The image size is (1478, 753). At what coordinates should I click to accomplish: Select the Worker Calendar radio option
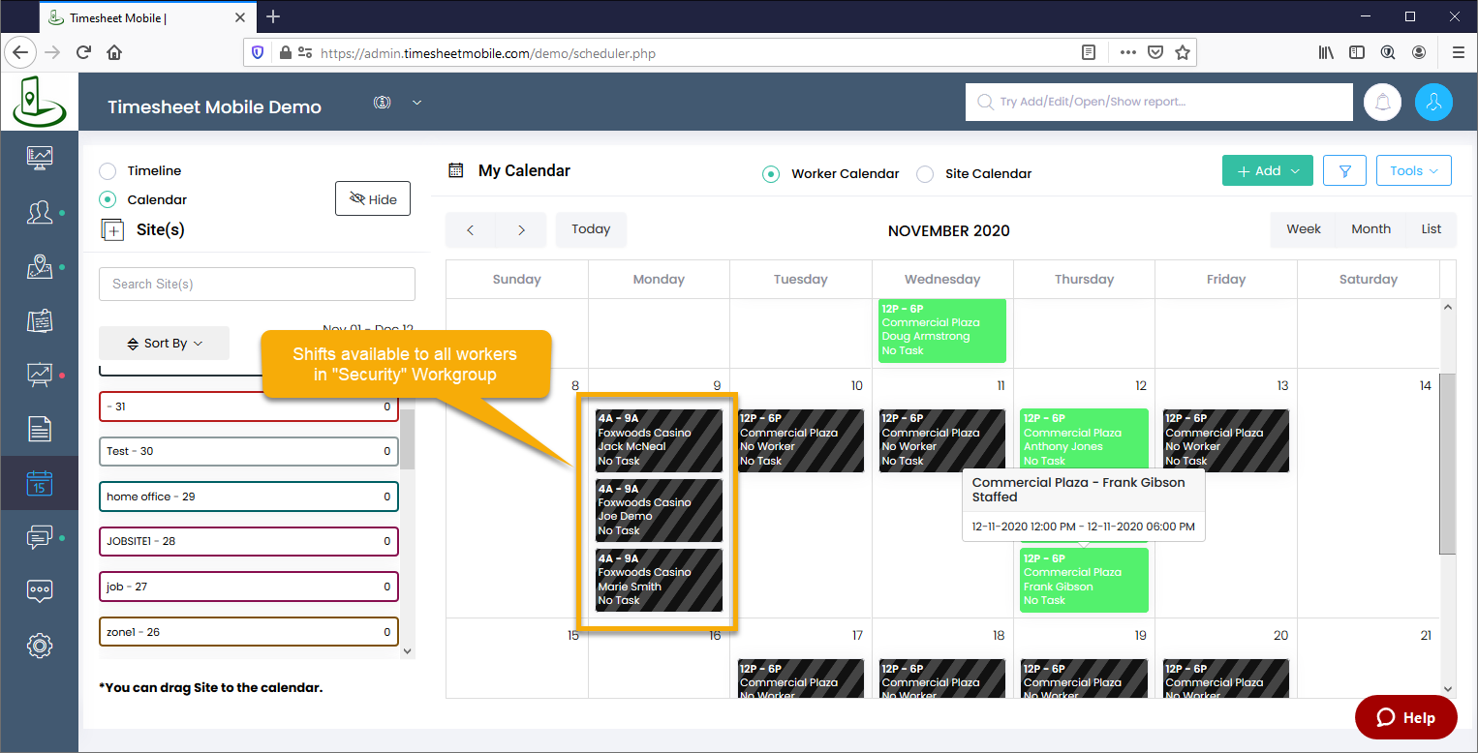(771, 174)
